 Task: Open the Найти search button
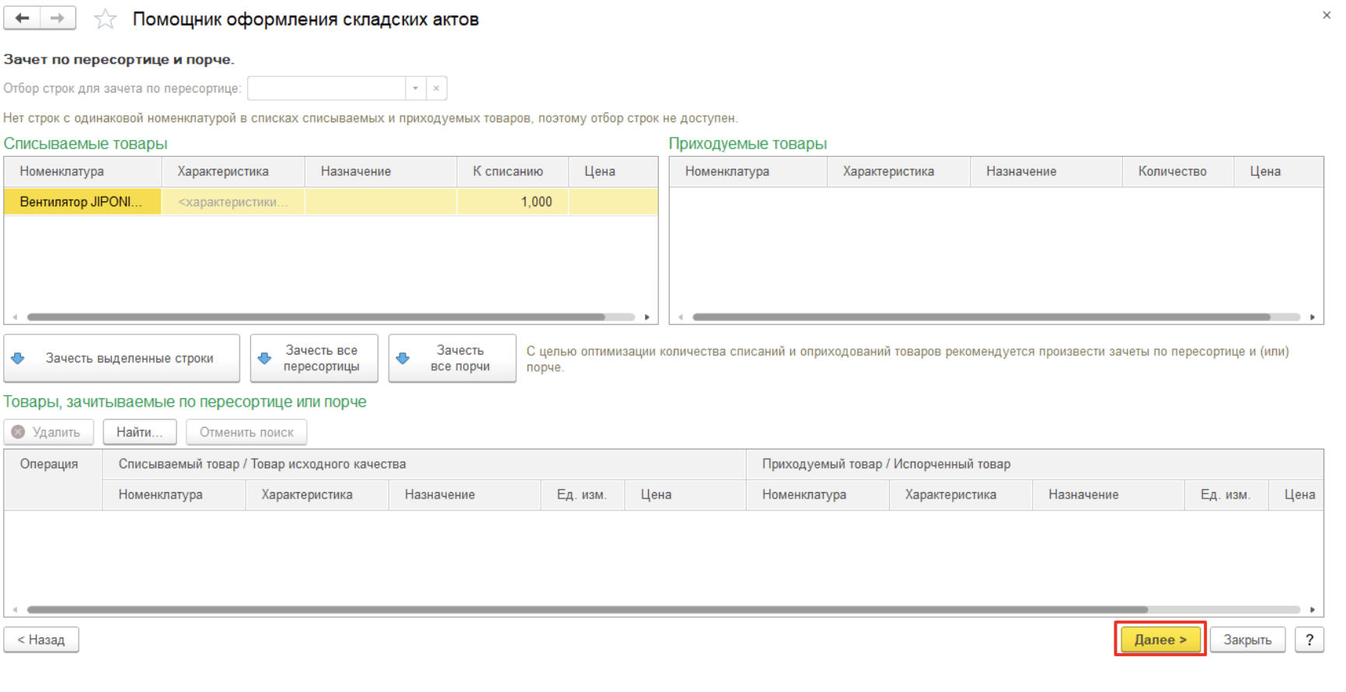click(x=139, y=432)
